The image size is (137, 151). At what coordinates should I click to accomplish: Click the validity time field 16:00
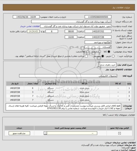click(71, 37)
